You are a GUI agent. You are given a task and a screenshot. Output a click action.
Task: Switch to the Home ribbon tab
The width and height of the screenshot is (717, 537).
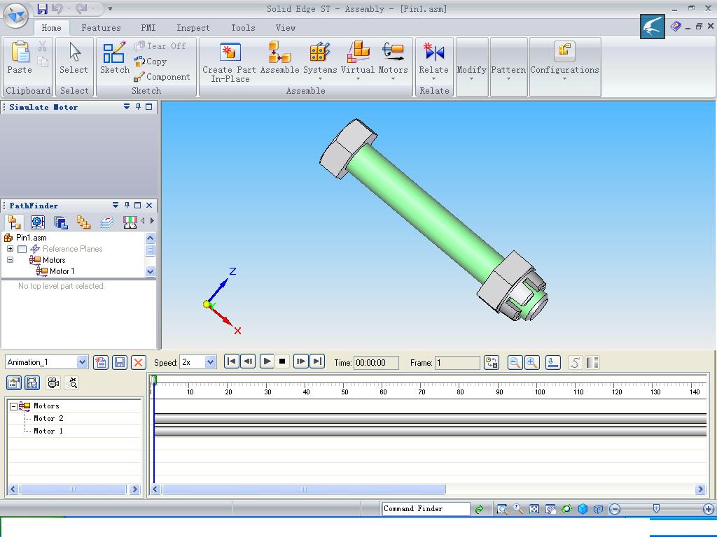point(51,28)
